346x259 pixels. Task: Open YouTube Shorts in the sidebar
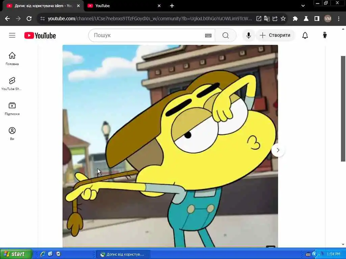click(x=12, y=84)
